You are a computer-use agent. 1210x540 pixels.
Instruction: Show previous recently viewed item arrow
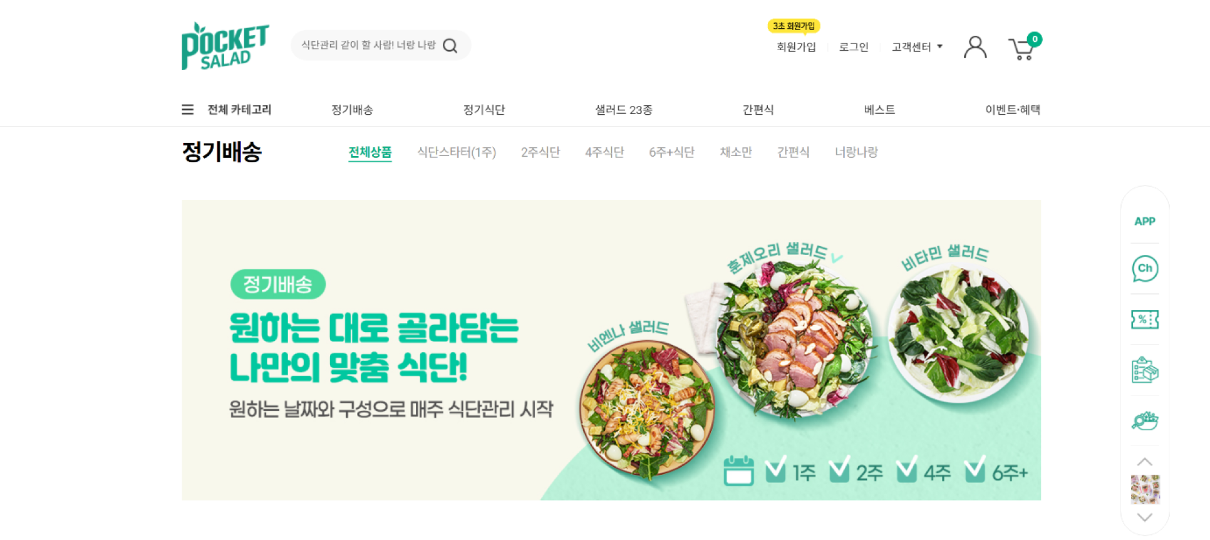click(1144, 462)
